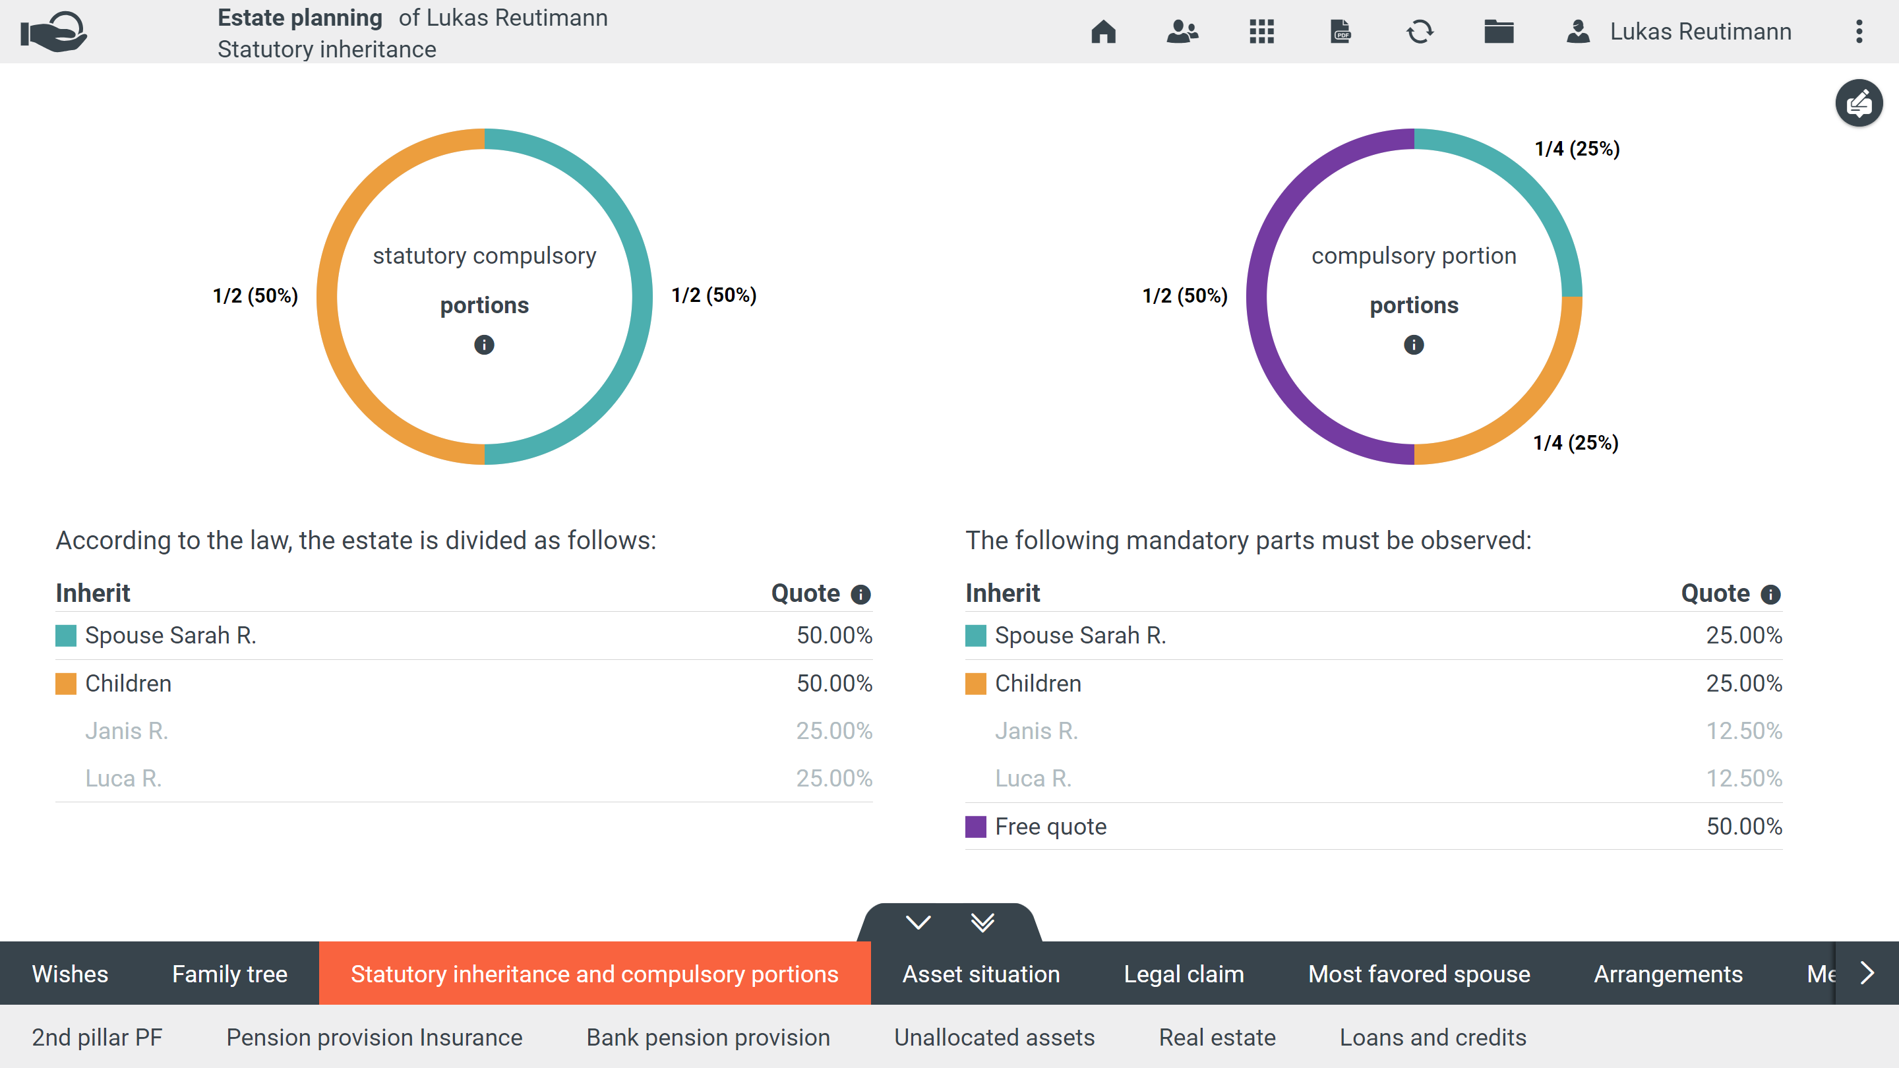
Task: Collapse all with double chevron down
Action: (x=982, y=922)
